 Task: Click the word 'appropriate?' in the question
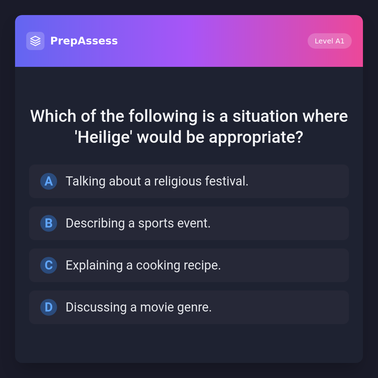tap(256, 137)
